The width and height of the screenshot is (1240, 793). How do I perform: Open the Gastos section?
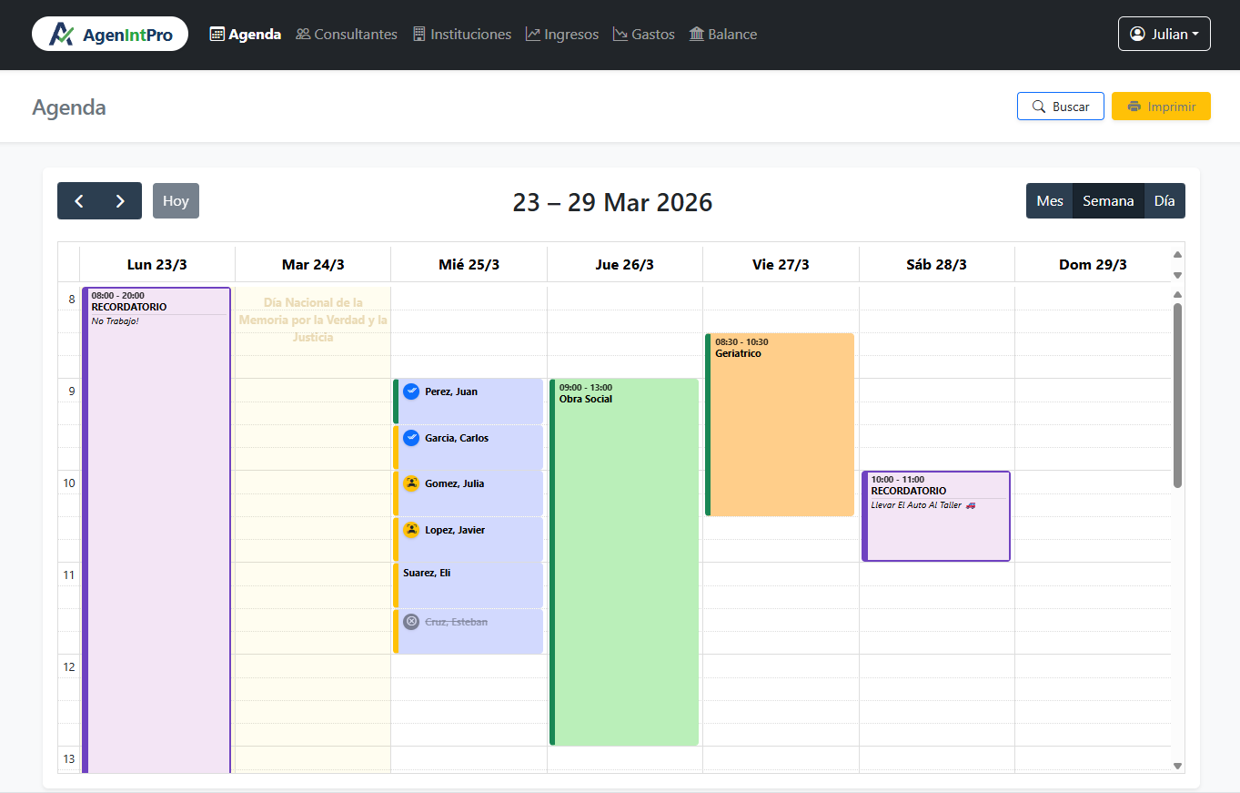tap(643, 34)
